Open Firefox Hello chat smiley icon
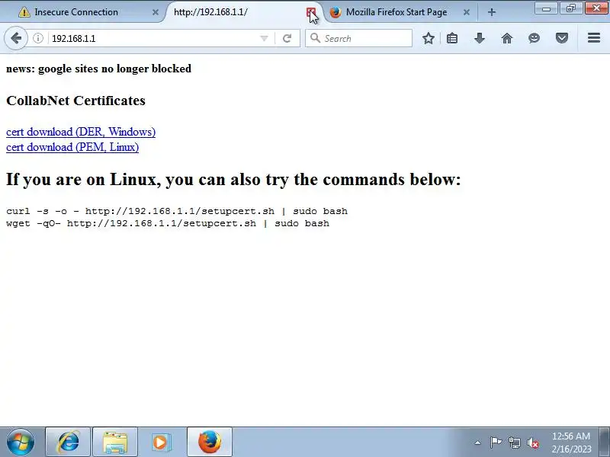Image resolution: width=610 pixels, height=457 pixels. point(535,38)
